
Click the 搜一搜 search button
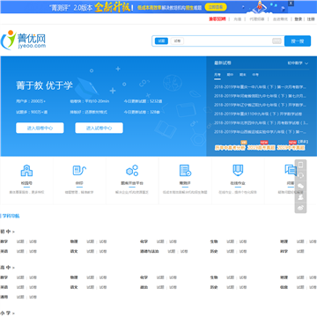point(298,41)
